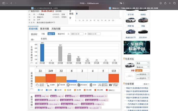Select the 最近1年 time filter
178x111 pixels.
click(51, 34)
